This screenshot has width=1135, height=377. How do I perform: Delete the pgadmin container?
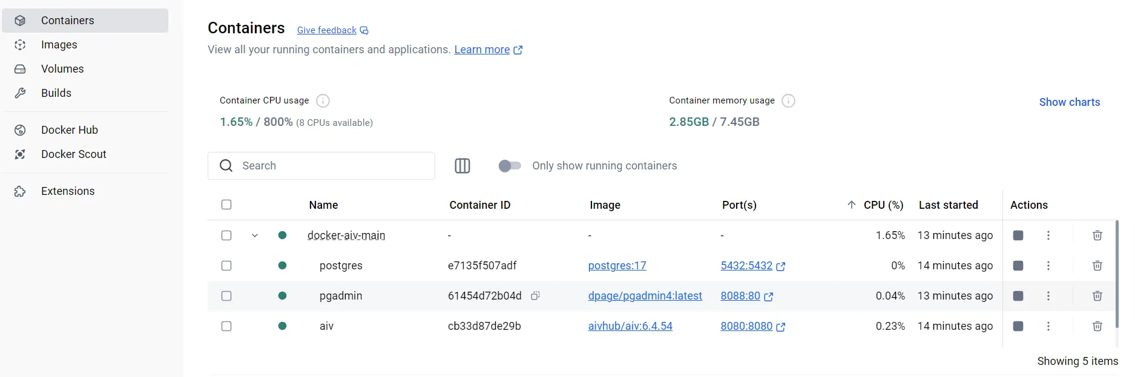(1097, 296)
